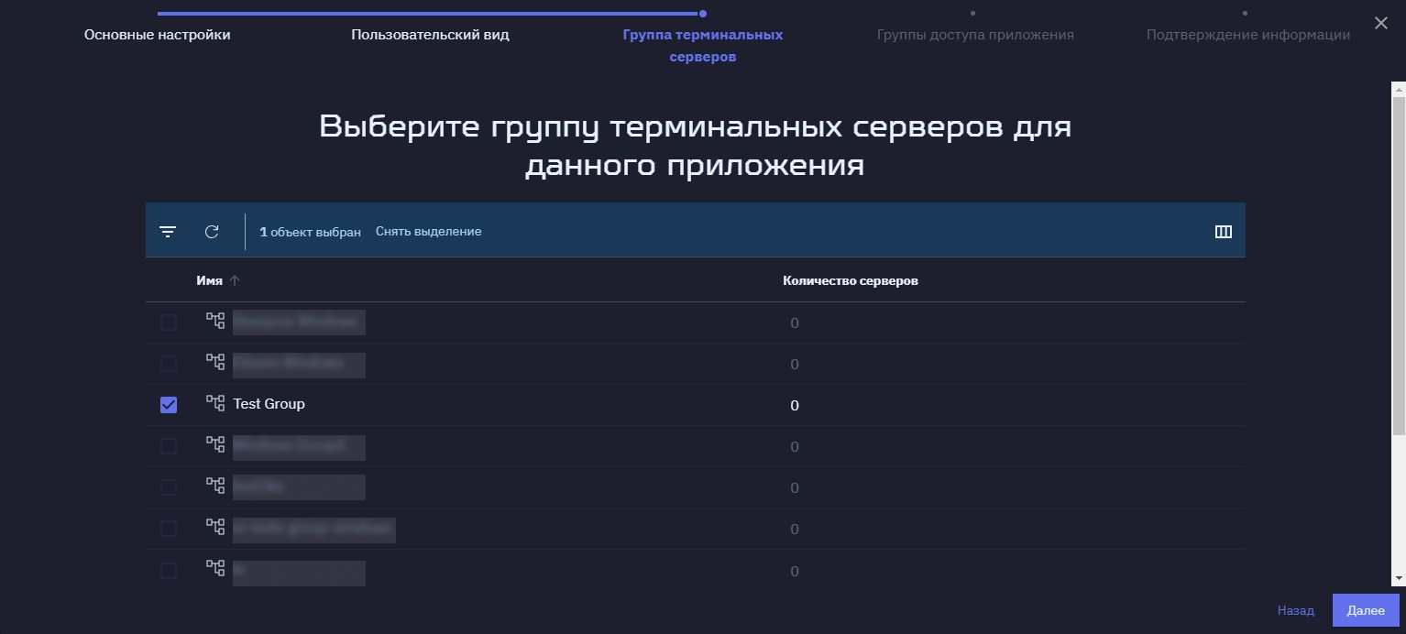Viewport: 1406px width, 634px height.
Task: Click the scrollbar down arrow
Action: pos(1399,578)
